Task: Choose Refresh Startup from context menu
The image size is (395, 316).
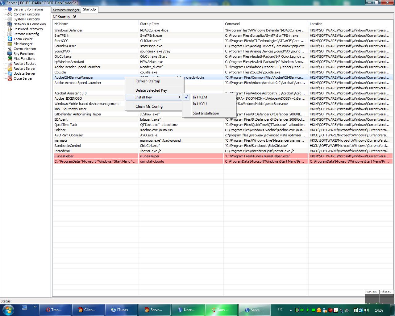Action: tap(154, 81)
